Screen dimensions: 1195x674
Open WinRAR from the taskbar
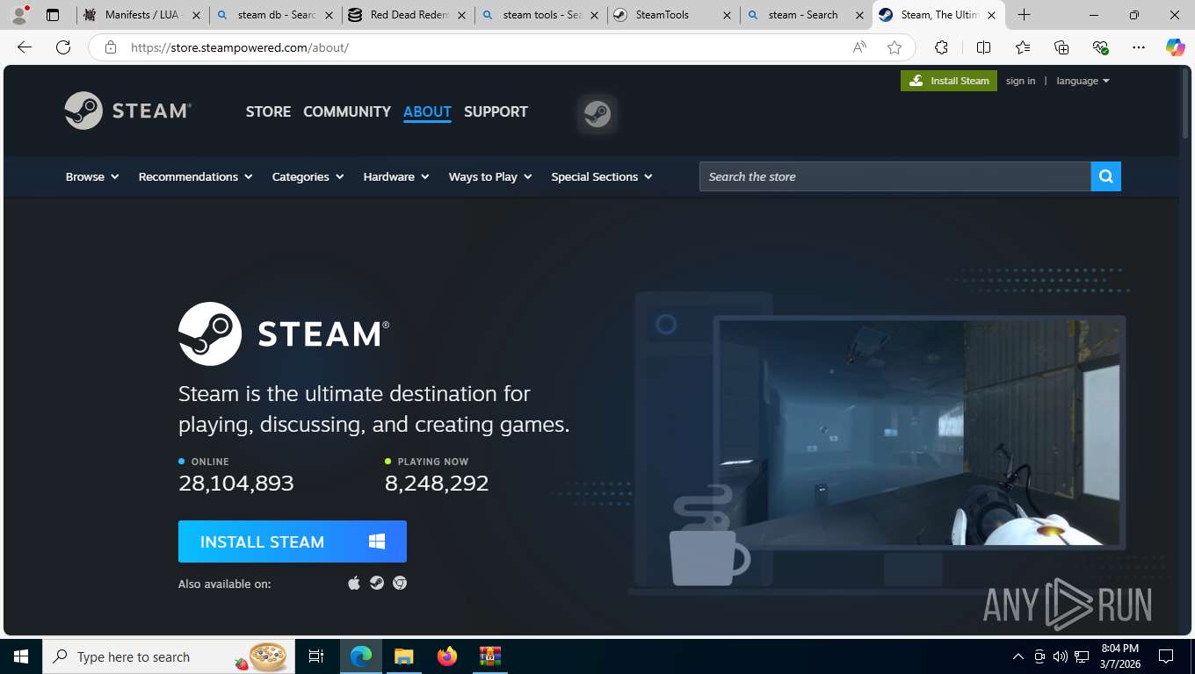489,656
